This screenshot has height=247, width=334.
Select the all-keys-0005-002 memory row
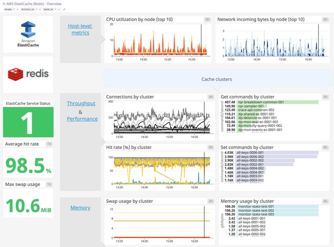[272, 226]
